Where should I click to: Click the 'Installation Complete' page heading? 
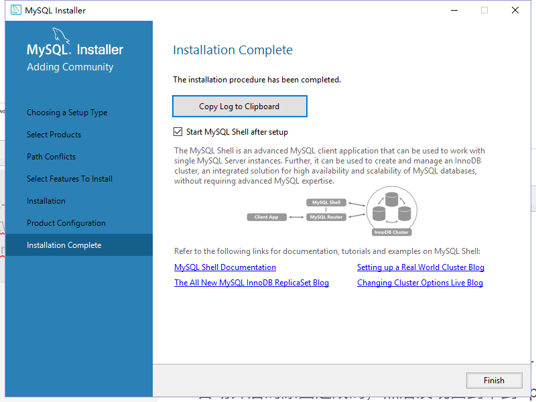(x=232, y=50)
